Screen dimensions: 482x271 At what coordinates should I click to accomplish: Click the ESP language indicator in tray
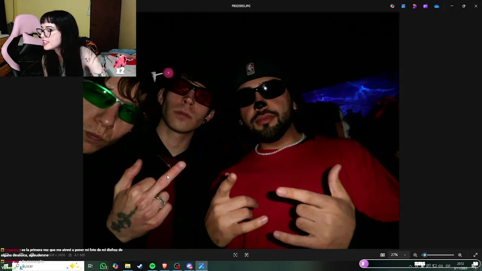pyautogui.click(x=448, y=266)
